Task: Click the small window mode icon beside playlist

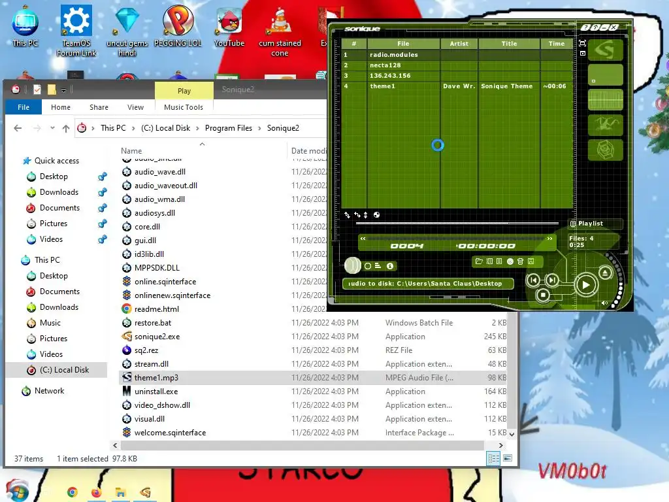Action: pos(582,54)
